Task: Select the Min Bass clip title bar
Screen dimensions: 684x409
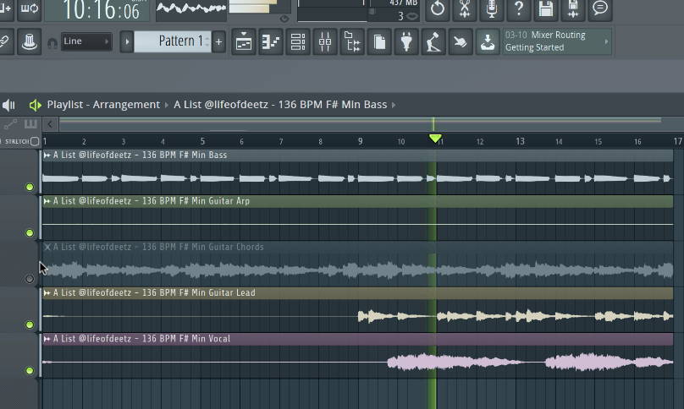Action: (358, 155)
